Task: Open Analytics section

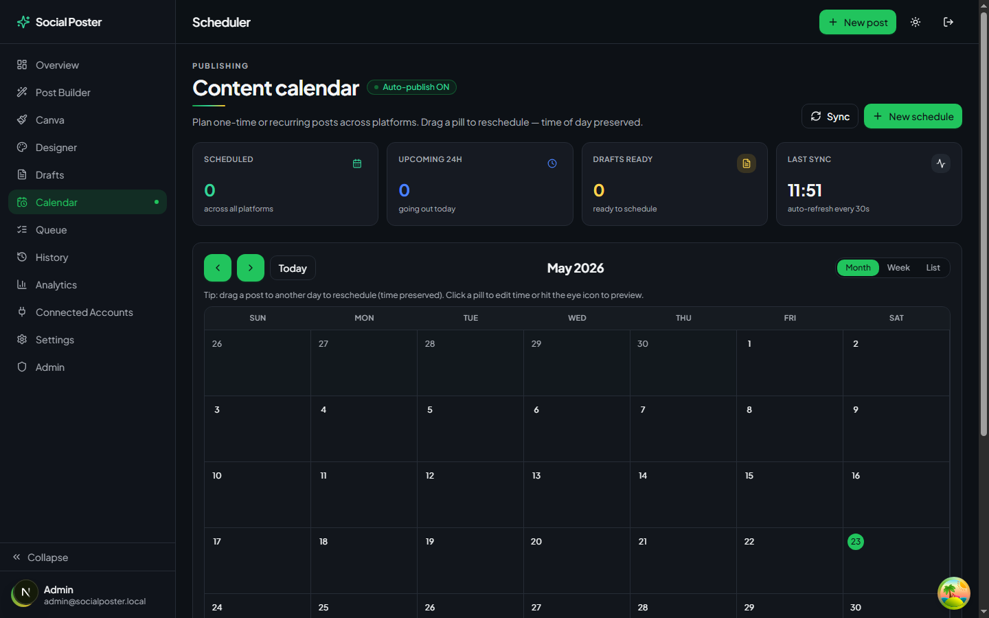Action: coord(87,284)
